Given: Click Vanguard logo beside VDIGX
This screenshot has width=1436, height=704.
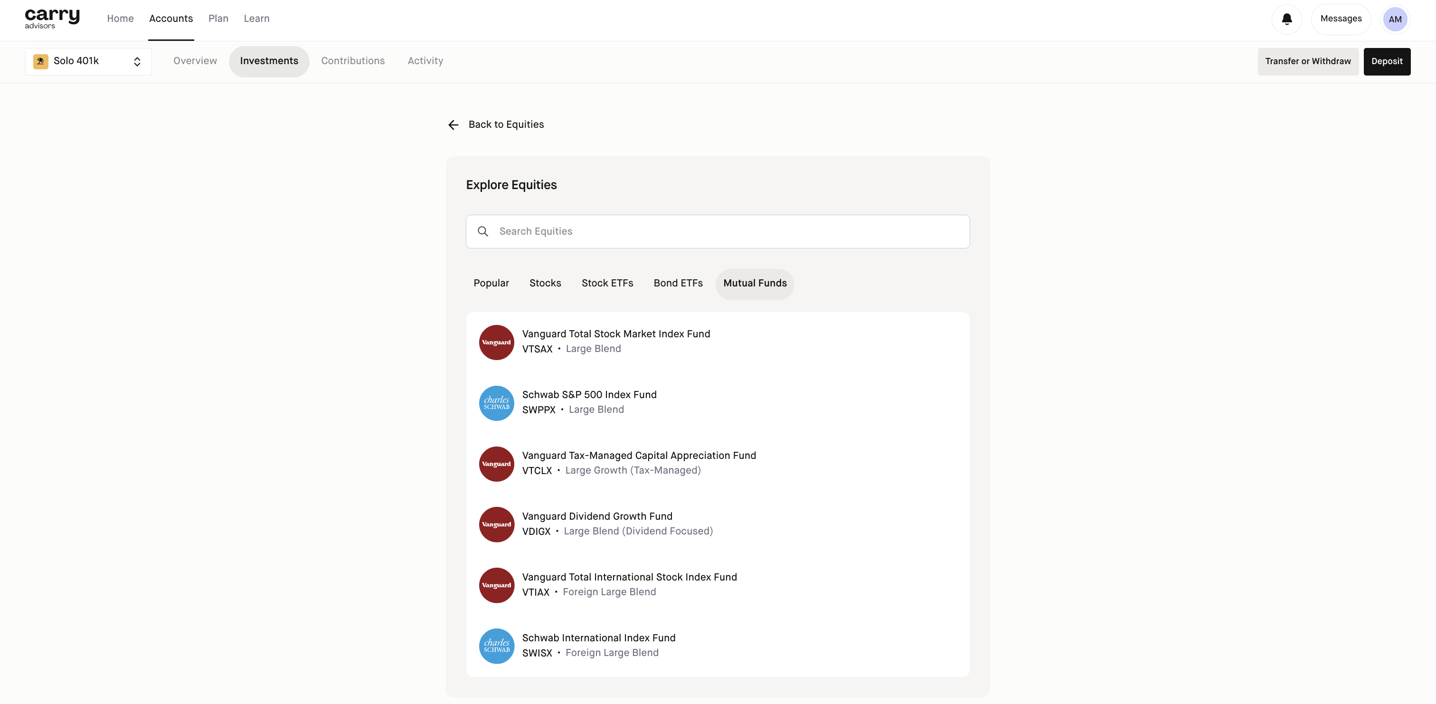Looking at the screenshot, I should pyautogui.click(x=496, y=524).
